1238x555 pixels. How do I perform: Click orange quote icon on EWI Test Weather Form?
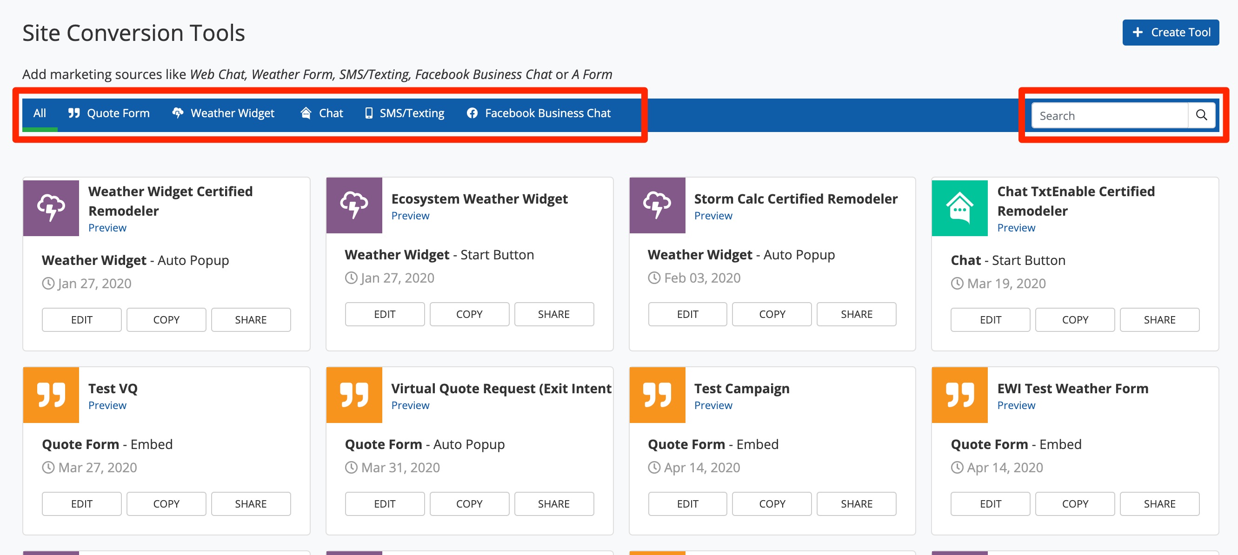click(959, 395)
